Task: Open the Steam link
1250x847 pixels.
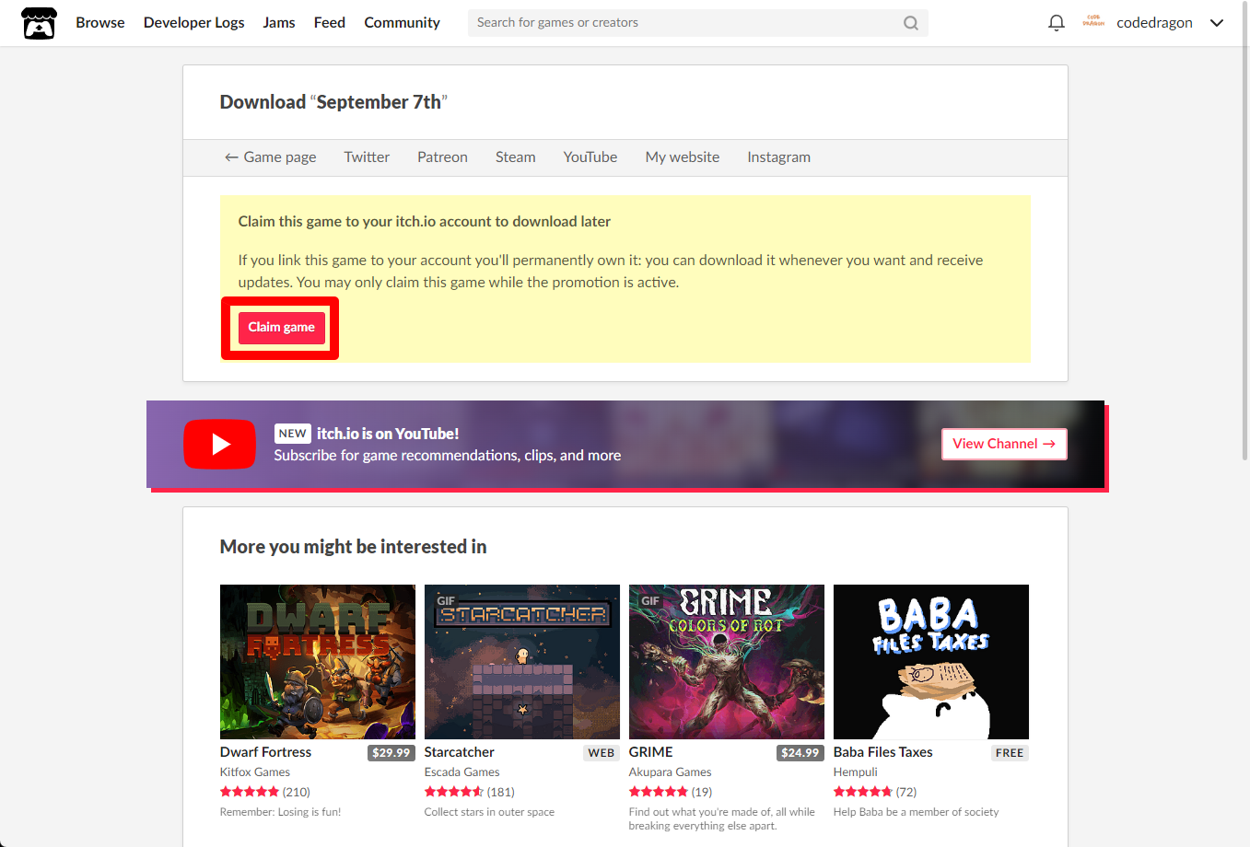Action: [516, 157]
